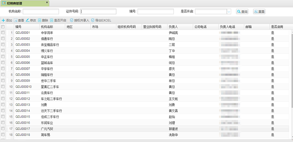Toggle the checkbox for row QDJ00012
The width and height of the screenshot is (293, 142).
3,99
